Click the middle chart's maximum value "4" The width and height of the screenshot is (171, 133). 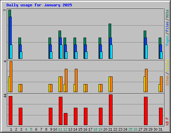(x=5, y=61)
